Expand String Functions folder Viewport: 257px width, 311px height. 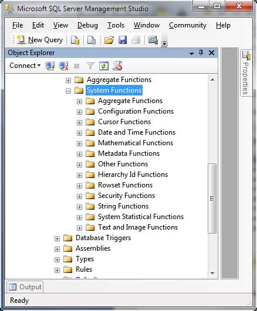coord(79,207)
